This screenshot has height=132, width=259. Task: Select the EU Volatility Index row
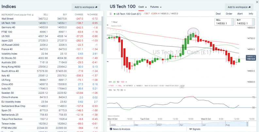point(50,102)
